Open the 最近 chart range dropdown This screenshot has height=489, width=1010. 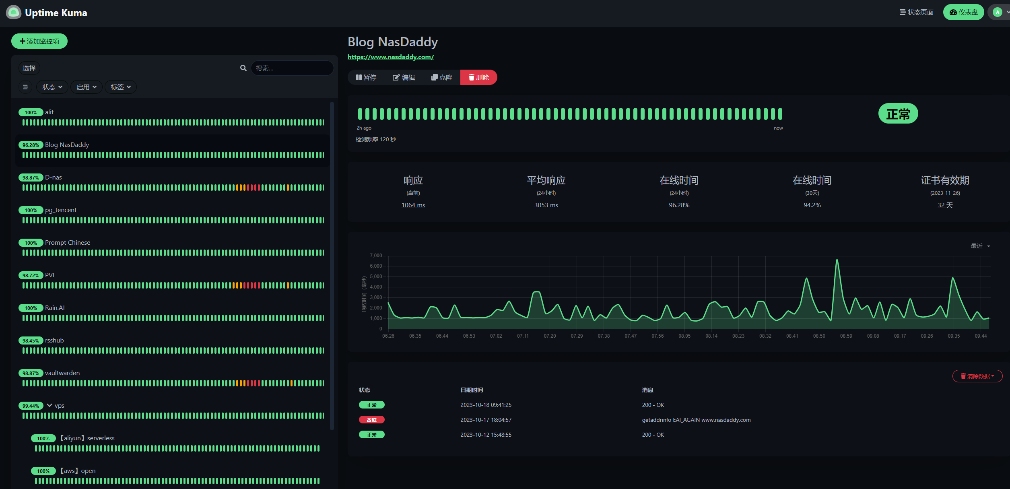[980, 246]
